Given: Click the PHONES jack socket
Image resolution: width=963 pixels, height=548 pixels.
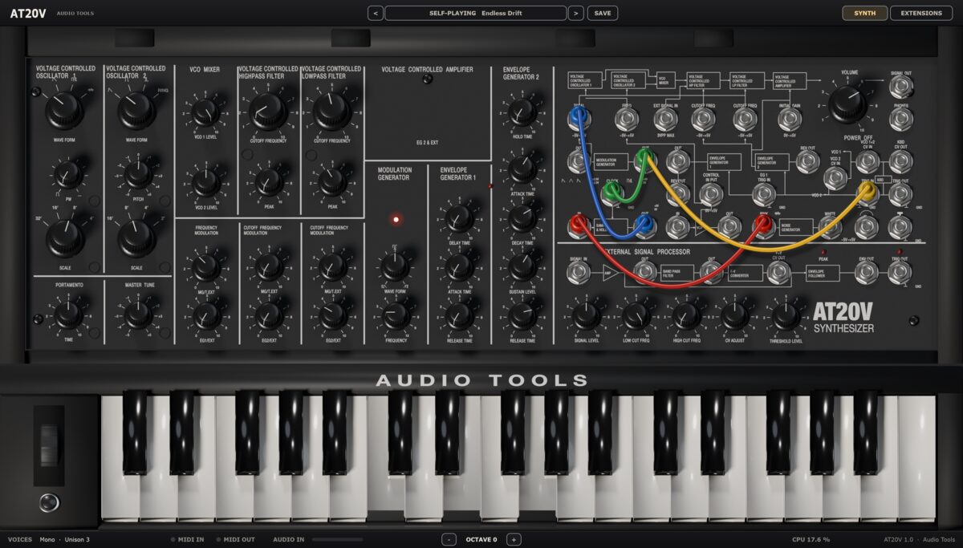Looking at the screenshot, I should 900,120.
